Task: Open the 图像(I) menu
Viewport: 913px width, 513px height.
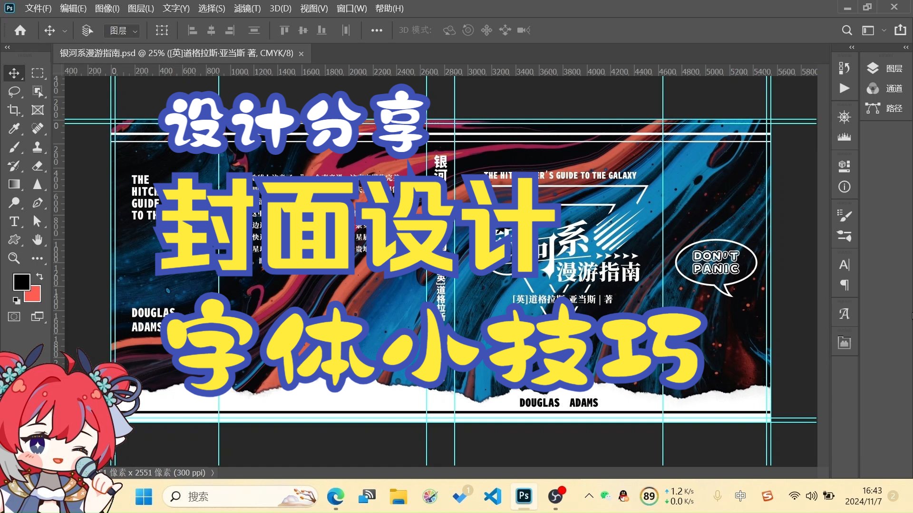Action: 107,9
